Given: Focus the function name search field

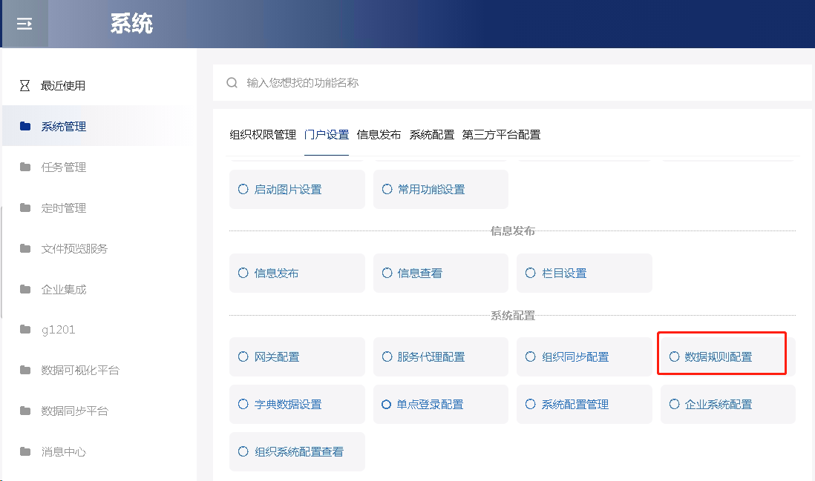Looking at the screenshot, I should (x=512, y=82).
